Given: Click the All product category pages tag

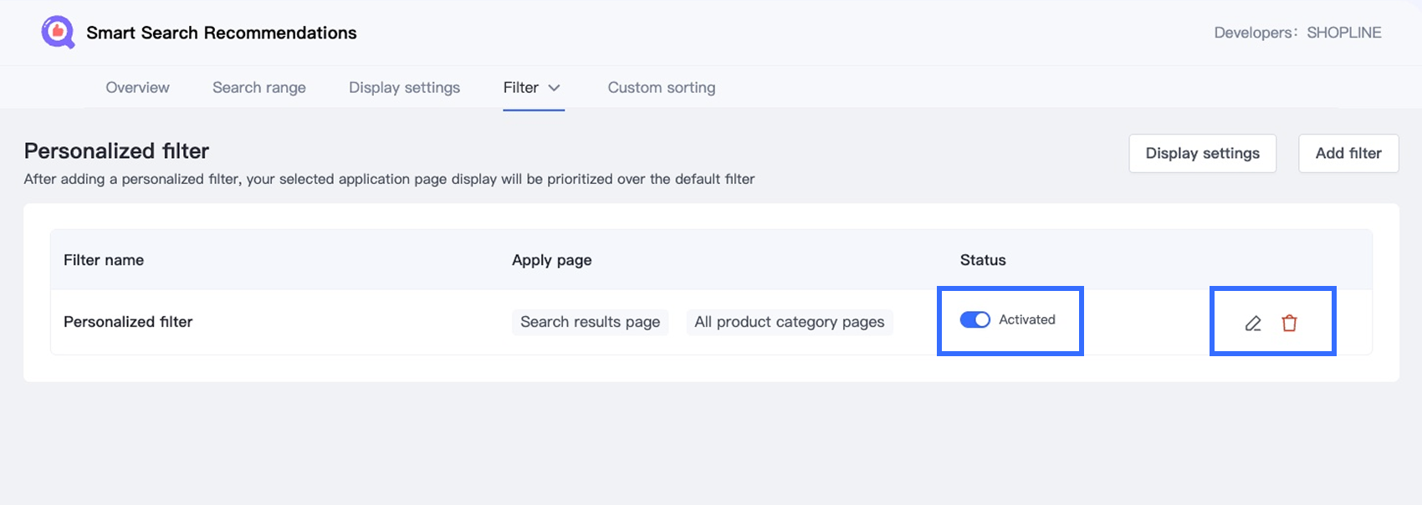Looking at the screenshot, I should [789, 322].
